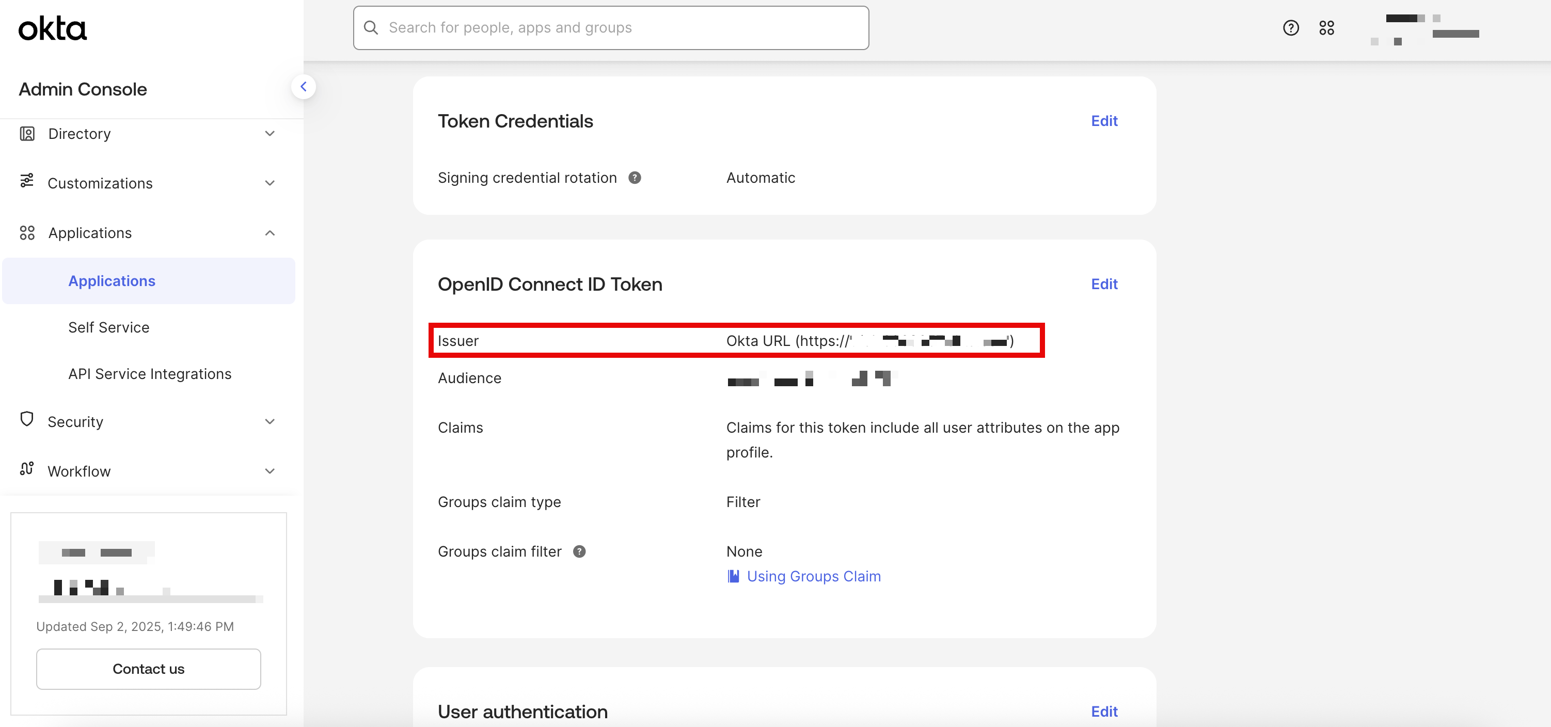Open the user account menu in header
The width and height of the screenshot is (1551, 727).
click(x=1425, y=29)
